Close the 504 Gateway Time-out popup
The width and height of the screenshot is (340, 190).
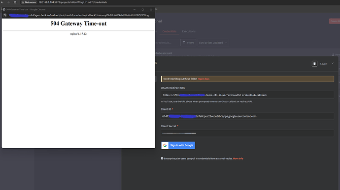pos(151,9)
